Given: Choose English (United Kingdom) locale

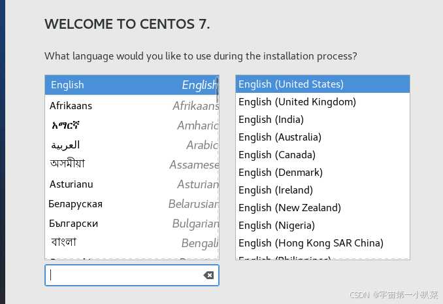Looking at the screenshot, I should pos(323,102).
